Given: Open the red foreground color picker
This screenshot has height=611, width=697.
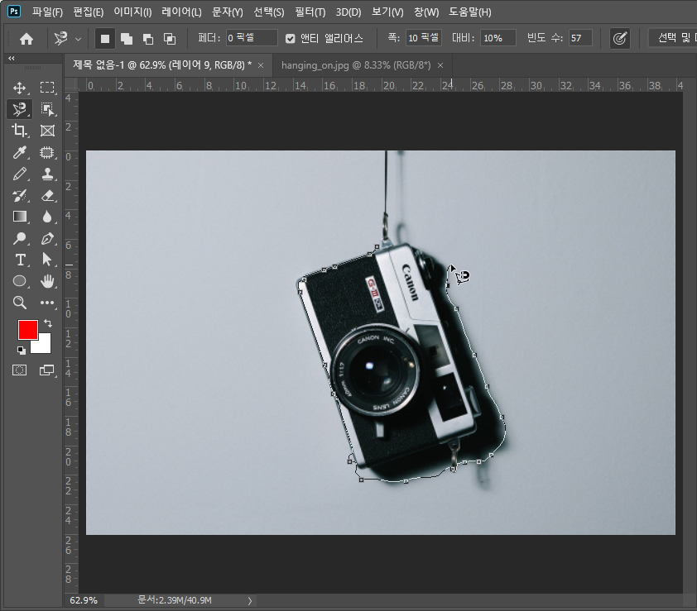Looking at the screenshot, I should (x=27, y=330).
